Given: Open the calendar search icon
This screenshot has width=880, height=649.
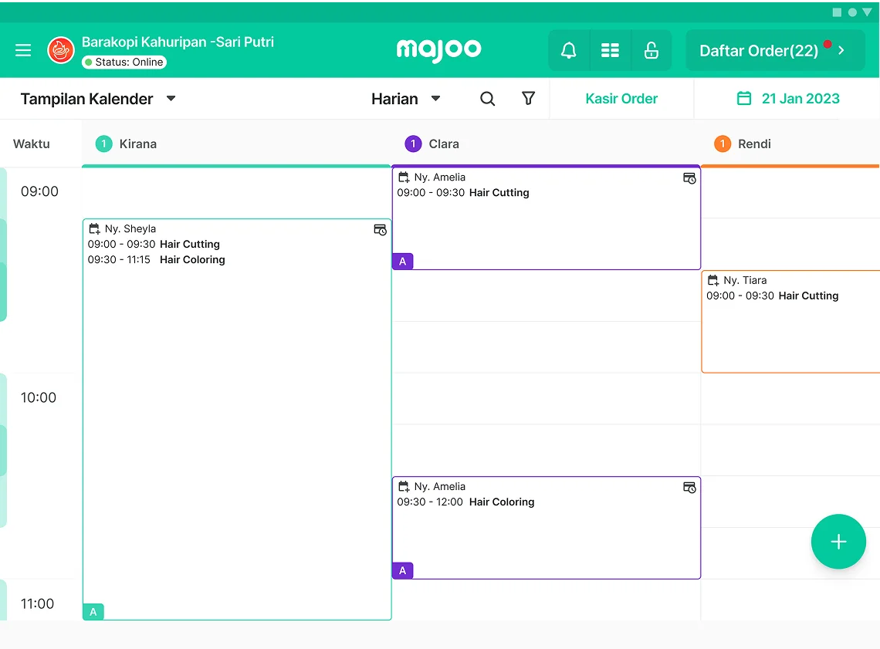Looking at the screenshot, I should point(488,99).
